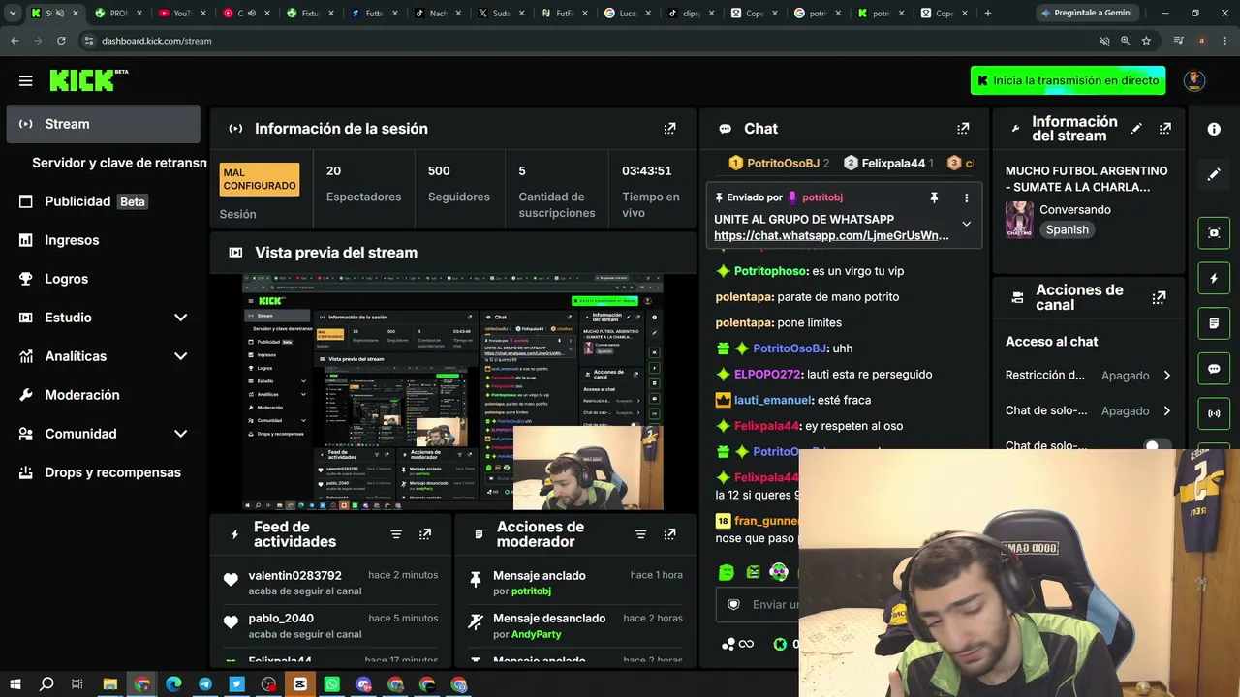Open WhatsApp from the Windows taskbar

pos(332,684)
